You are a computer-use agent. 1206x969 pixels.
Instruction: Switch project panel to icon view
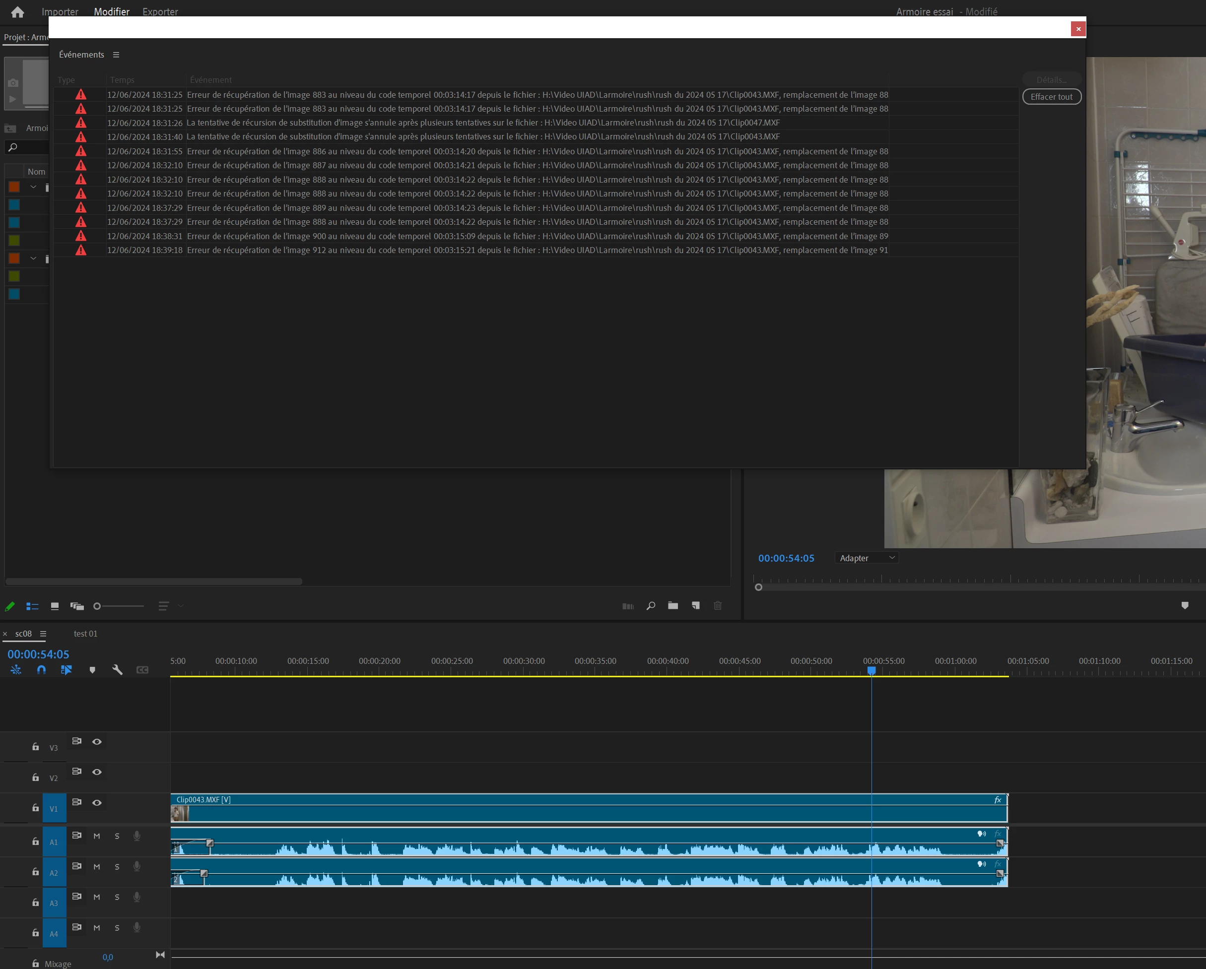pyautogui.click(x=55, y=606)
